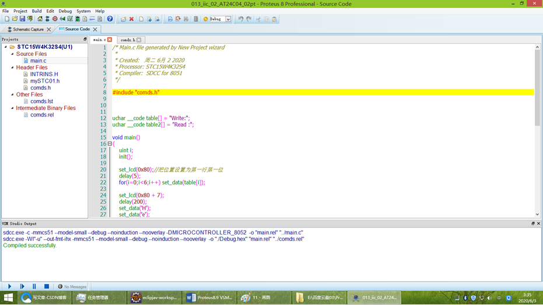This screenshot has width=543, height=305.
Task: Click the Close Project icon
Action: click(30, 19)
